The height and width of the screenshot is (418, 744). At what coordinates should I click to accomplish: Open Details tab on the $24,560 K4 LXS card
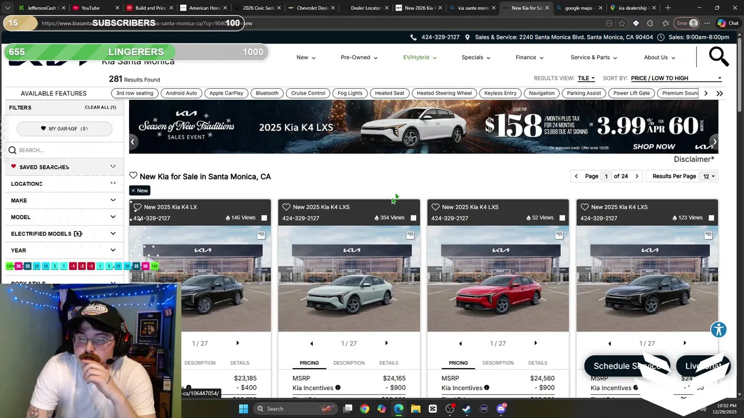click(x=538, y=363)
